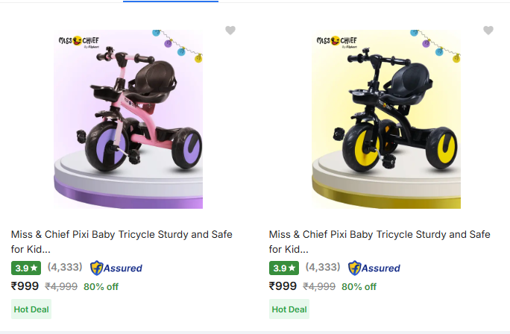Image resolution: width=510 pixels, height=334 pixels.
Task: Wishlist the black tricycle with heart icon
Action: click(x=488, y=31)
